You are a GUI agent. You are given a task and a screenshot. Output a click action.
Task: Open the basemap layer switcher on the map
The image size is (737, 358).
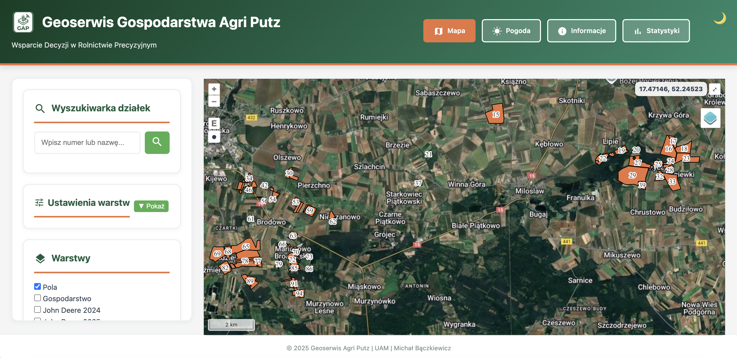710,118
